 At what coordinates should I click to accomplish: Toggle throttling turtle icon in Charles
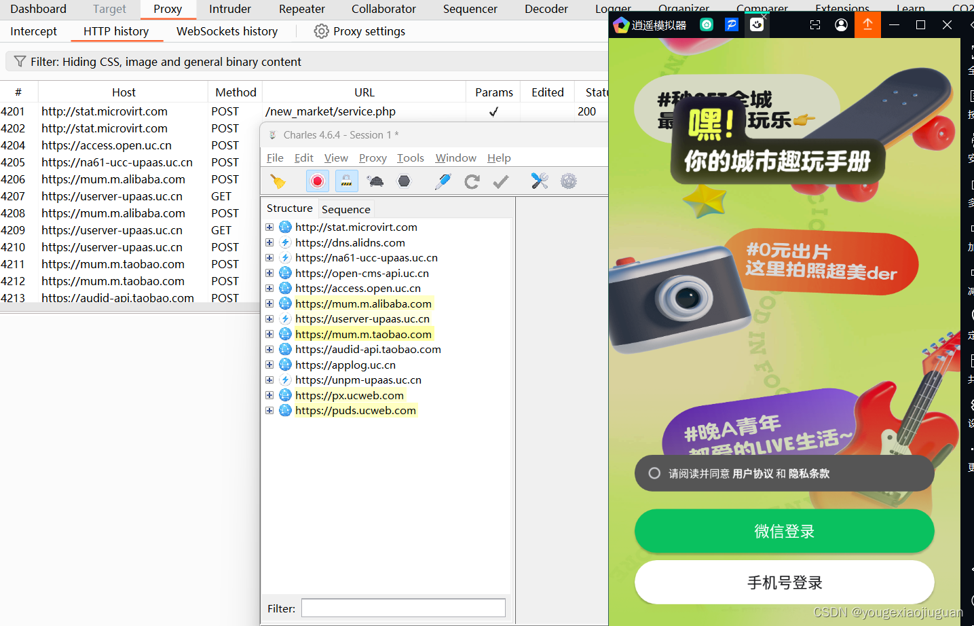[375, 181]
